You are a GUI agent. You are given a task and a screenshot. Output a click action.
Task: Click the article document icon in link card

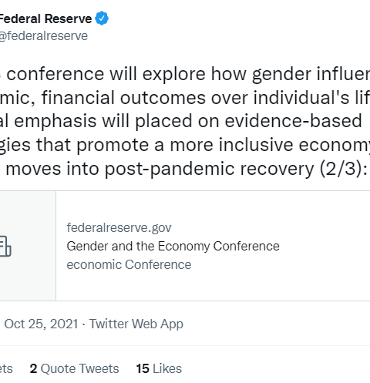tap(5, 246)
